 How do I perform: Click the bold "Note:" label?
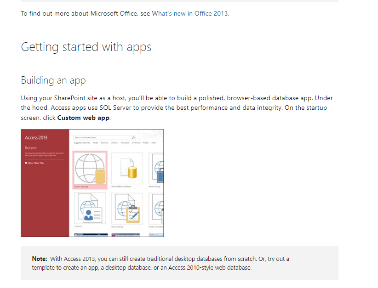(x=40, y=259)
